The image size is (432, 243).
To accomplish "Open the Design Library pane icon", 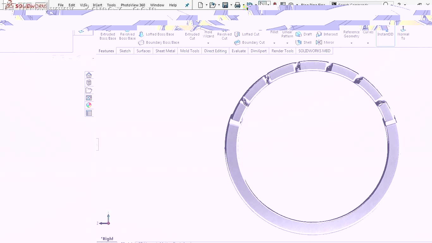I will coord(89,83).
